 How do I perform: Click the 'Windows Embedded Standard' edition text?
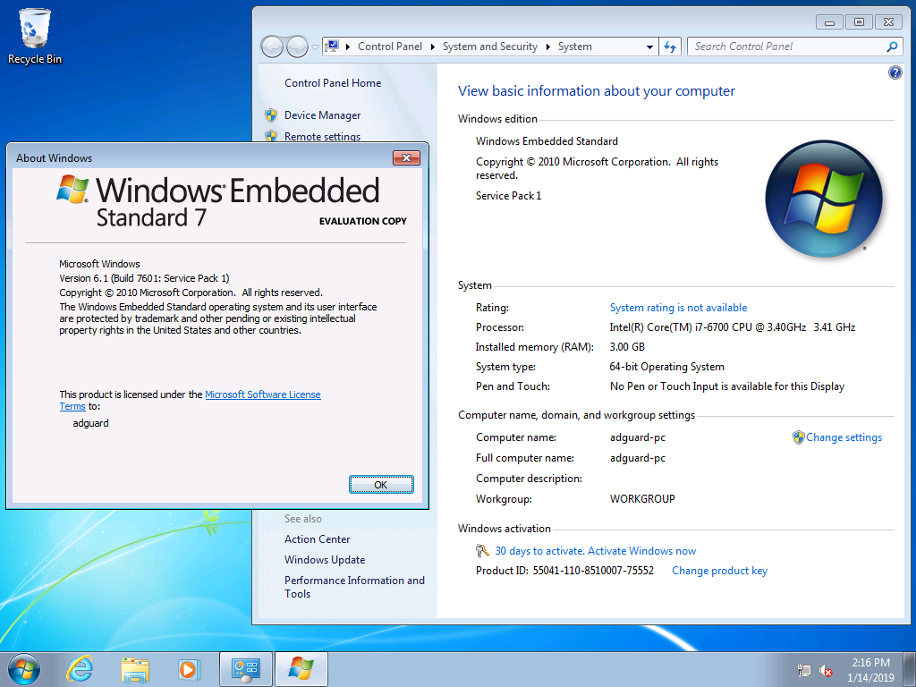[547, 141]
